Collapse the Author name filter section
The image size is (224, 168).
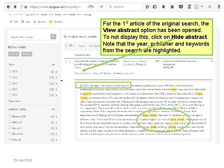point(54,110)
